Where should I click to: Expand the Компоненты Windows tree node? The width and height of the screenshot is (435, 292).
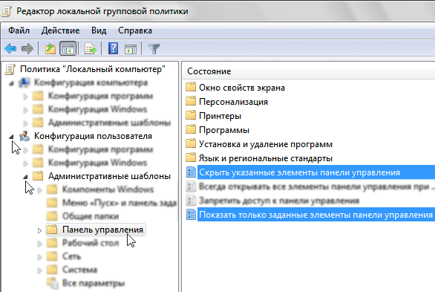point(39,190)
